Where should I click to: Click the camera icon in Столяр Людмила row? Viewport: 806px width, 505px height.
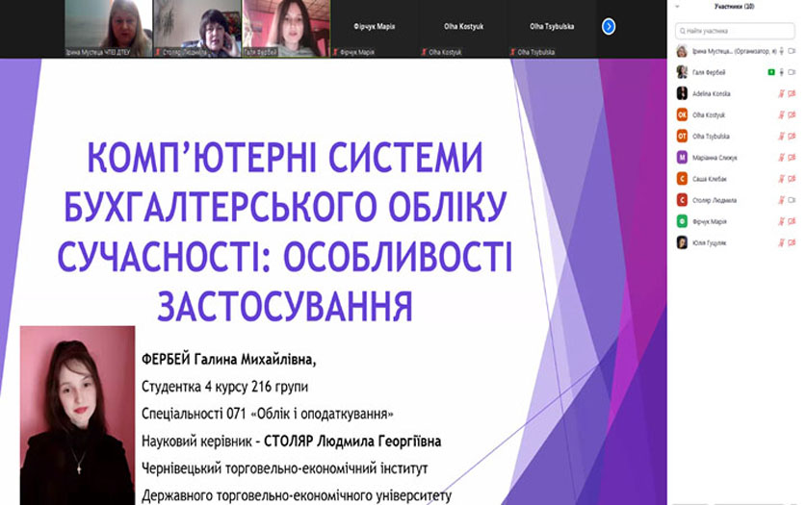coord(792,200)
